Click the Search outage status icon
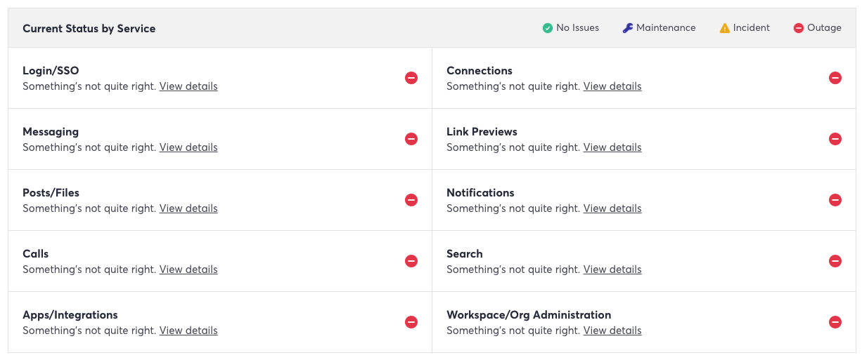Screen dimensions: 862x360 click(835, 261)
